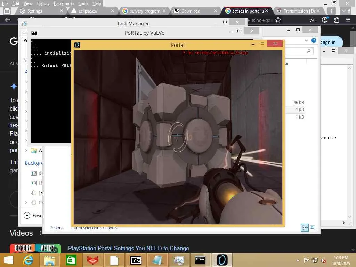Launch Internet Explorer from the taskbar

pyautogui.click(x=29, y=260)
